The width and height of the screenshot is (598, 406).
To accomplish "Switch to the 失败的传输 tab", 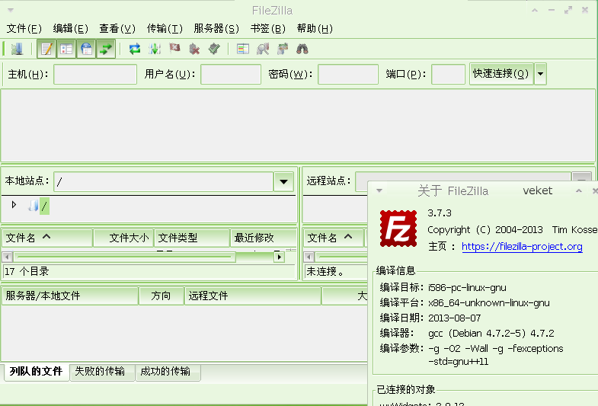I will pyautogui.click(x=102, y=372).
